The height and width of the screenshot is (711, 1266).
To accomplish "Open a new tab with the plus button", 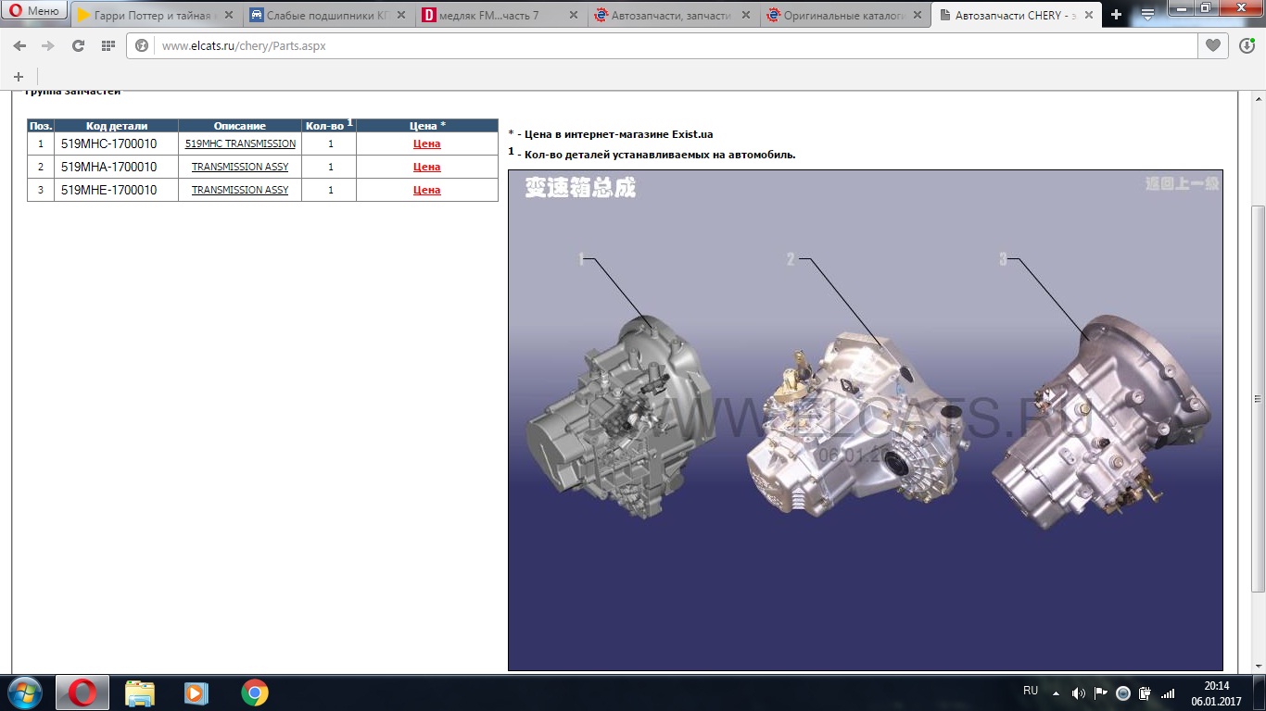I will pos(1116,15).
